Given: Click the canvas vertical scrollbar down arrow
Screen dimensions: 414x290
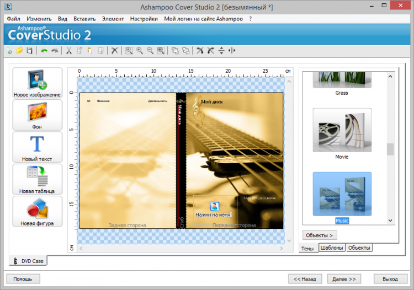Looking at the screenshot, I should click(289, 240).
